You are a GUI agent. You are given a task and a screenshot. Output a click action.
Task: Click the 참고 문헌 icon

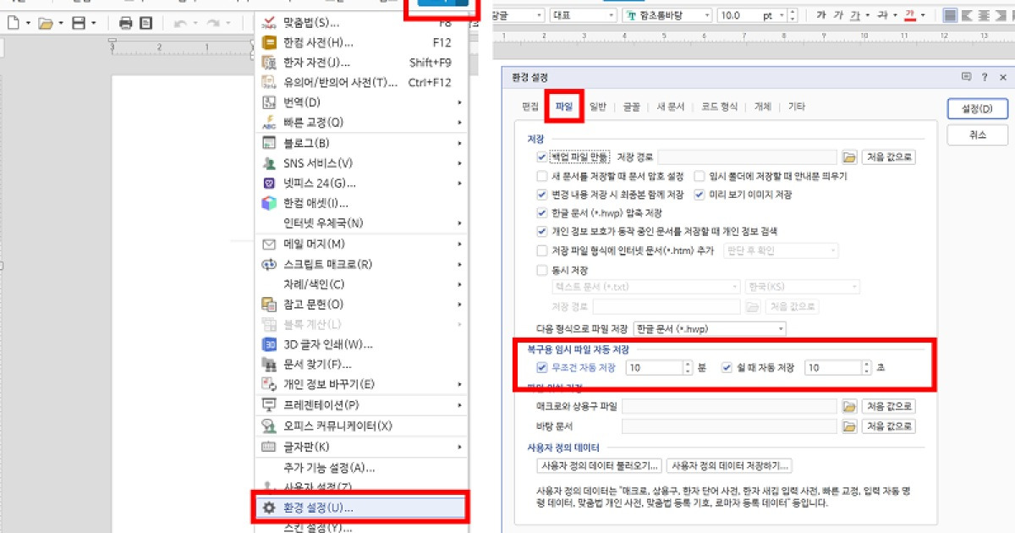click(270, 305)
